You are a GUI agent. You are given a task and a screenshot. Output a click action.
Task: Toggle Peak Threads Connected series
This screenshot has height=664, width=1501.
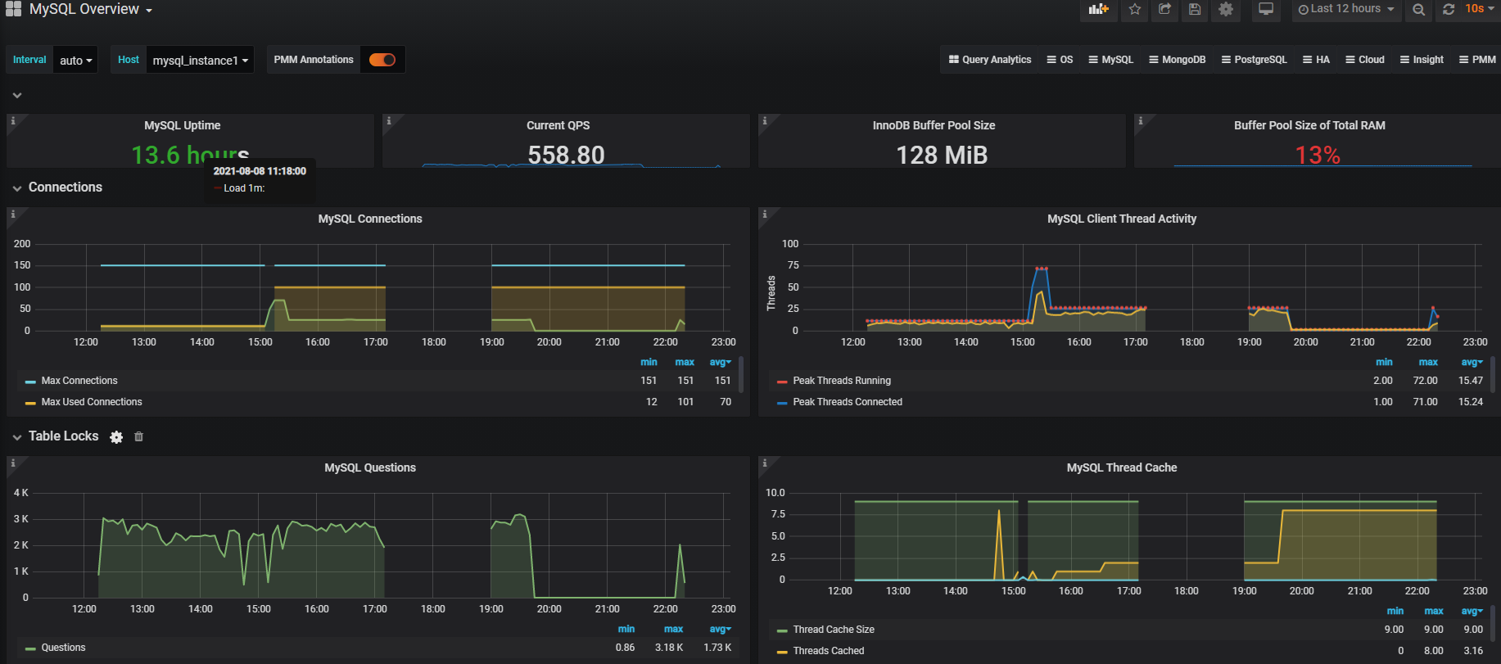tap(848, 402)
